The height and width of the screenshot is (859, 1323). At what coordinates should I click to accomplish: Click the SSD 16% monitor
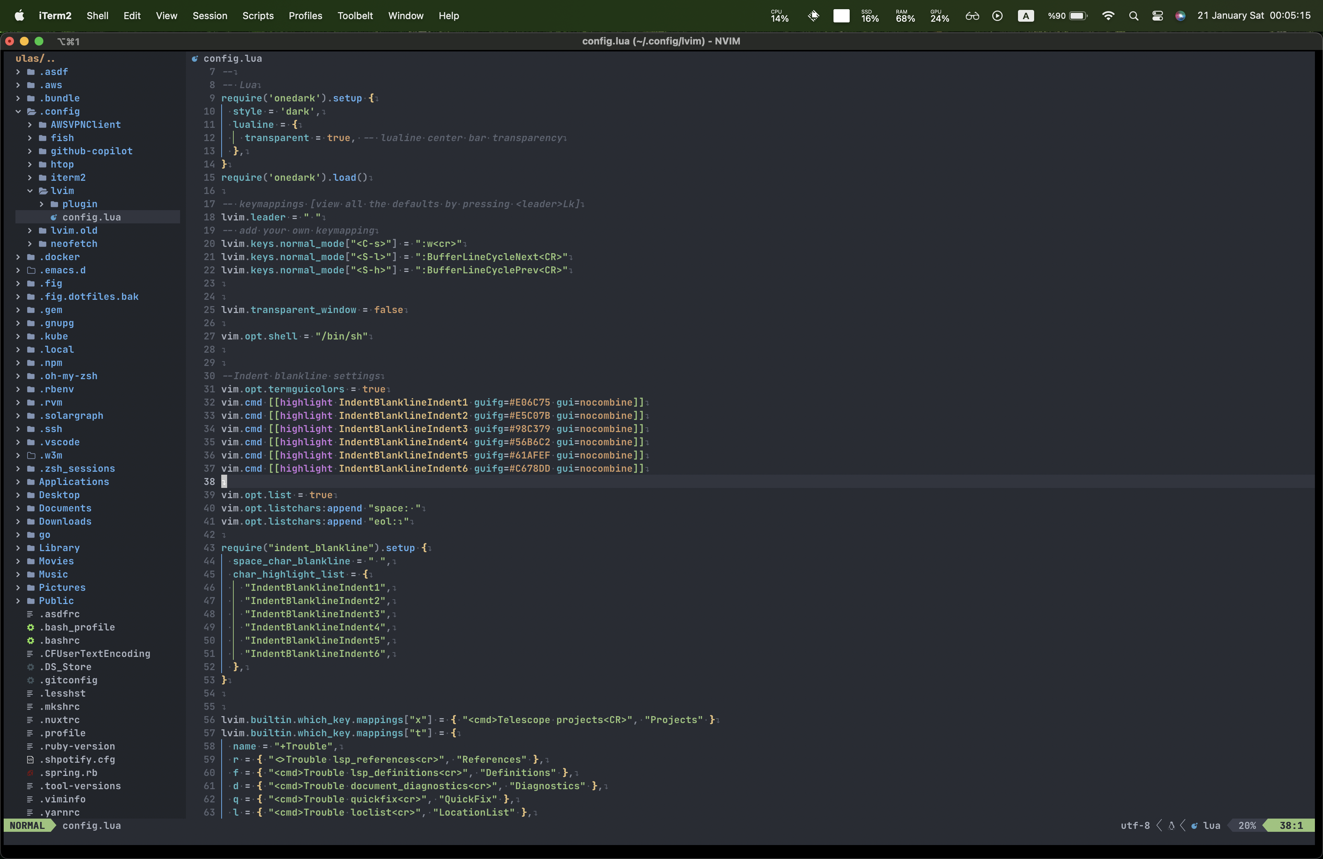click(x=870, y=15)
